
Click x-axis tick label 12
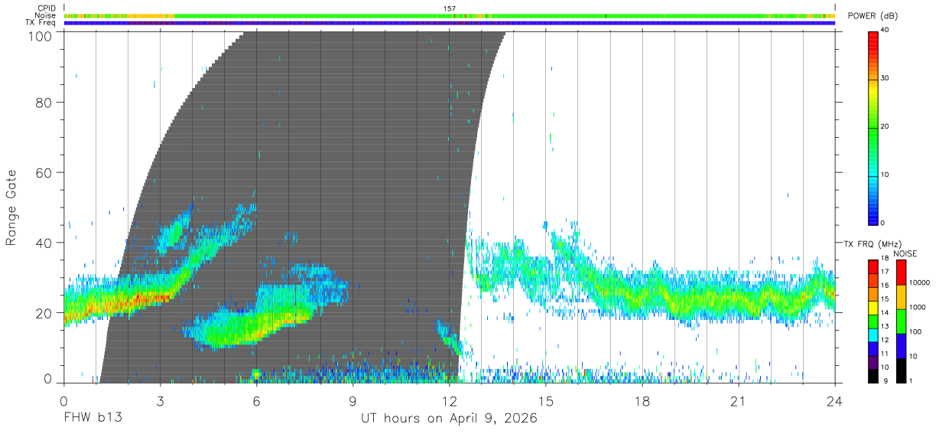(450, 401)
